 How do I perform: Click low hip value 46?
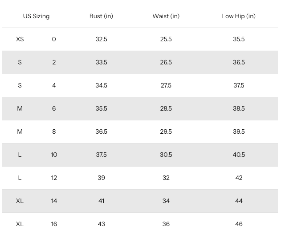[239, 224]
